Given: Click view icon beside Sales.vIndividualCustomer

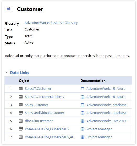Looking at the screenshot, I should [21, 113].
